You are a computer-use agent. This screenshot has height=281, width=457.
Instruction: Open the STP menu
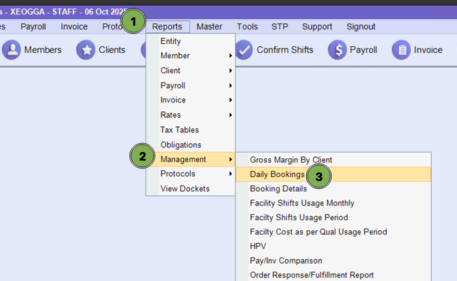(x=280, y=27)
